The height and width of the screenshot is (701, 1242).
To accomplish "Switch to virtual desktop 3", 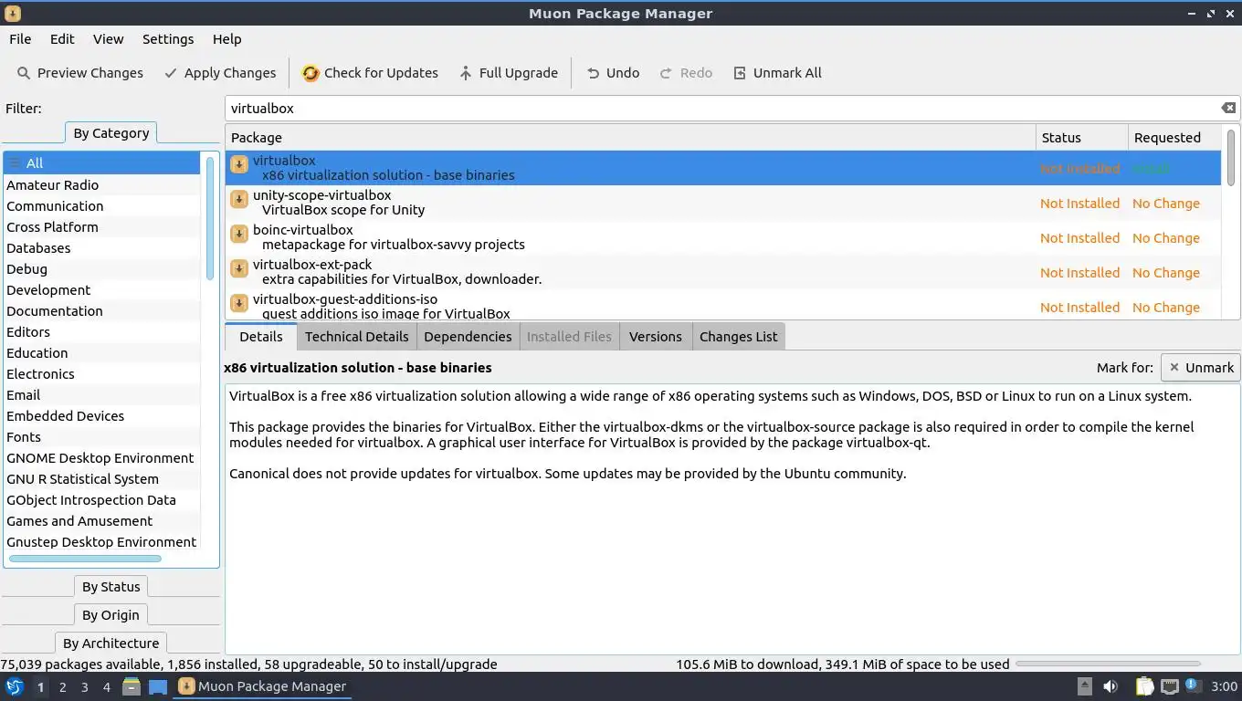I will [84, 686].
